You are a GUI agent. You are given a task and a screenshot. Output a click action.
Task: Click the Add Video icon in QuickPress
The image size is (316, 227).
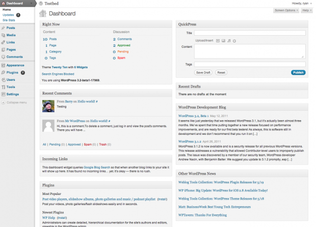click(x=224, y=41)
